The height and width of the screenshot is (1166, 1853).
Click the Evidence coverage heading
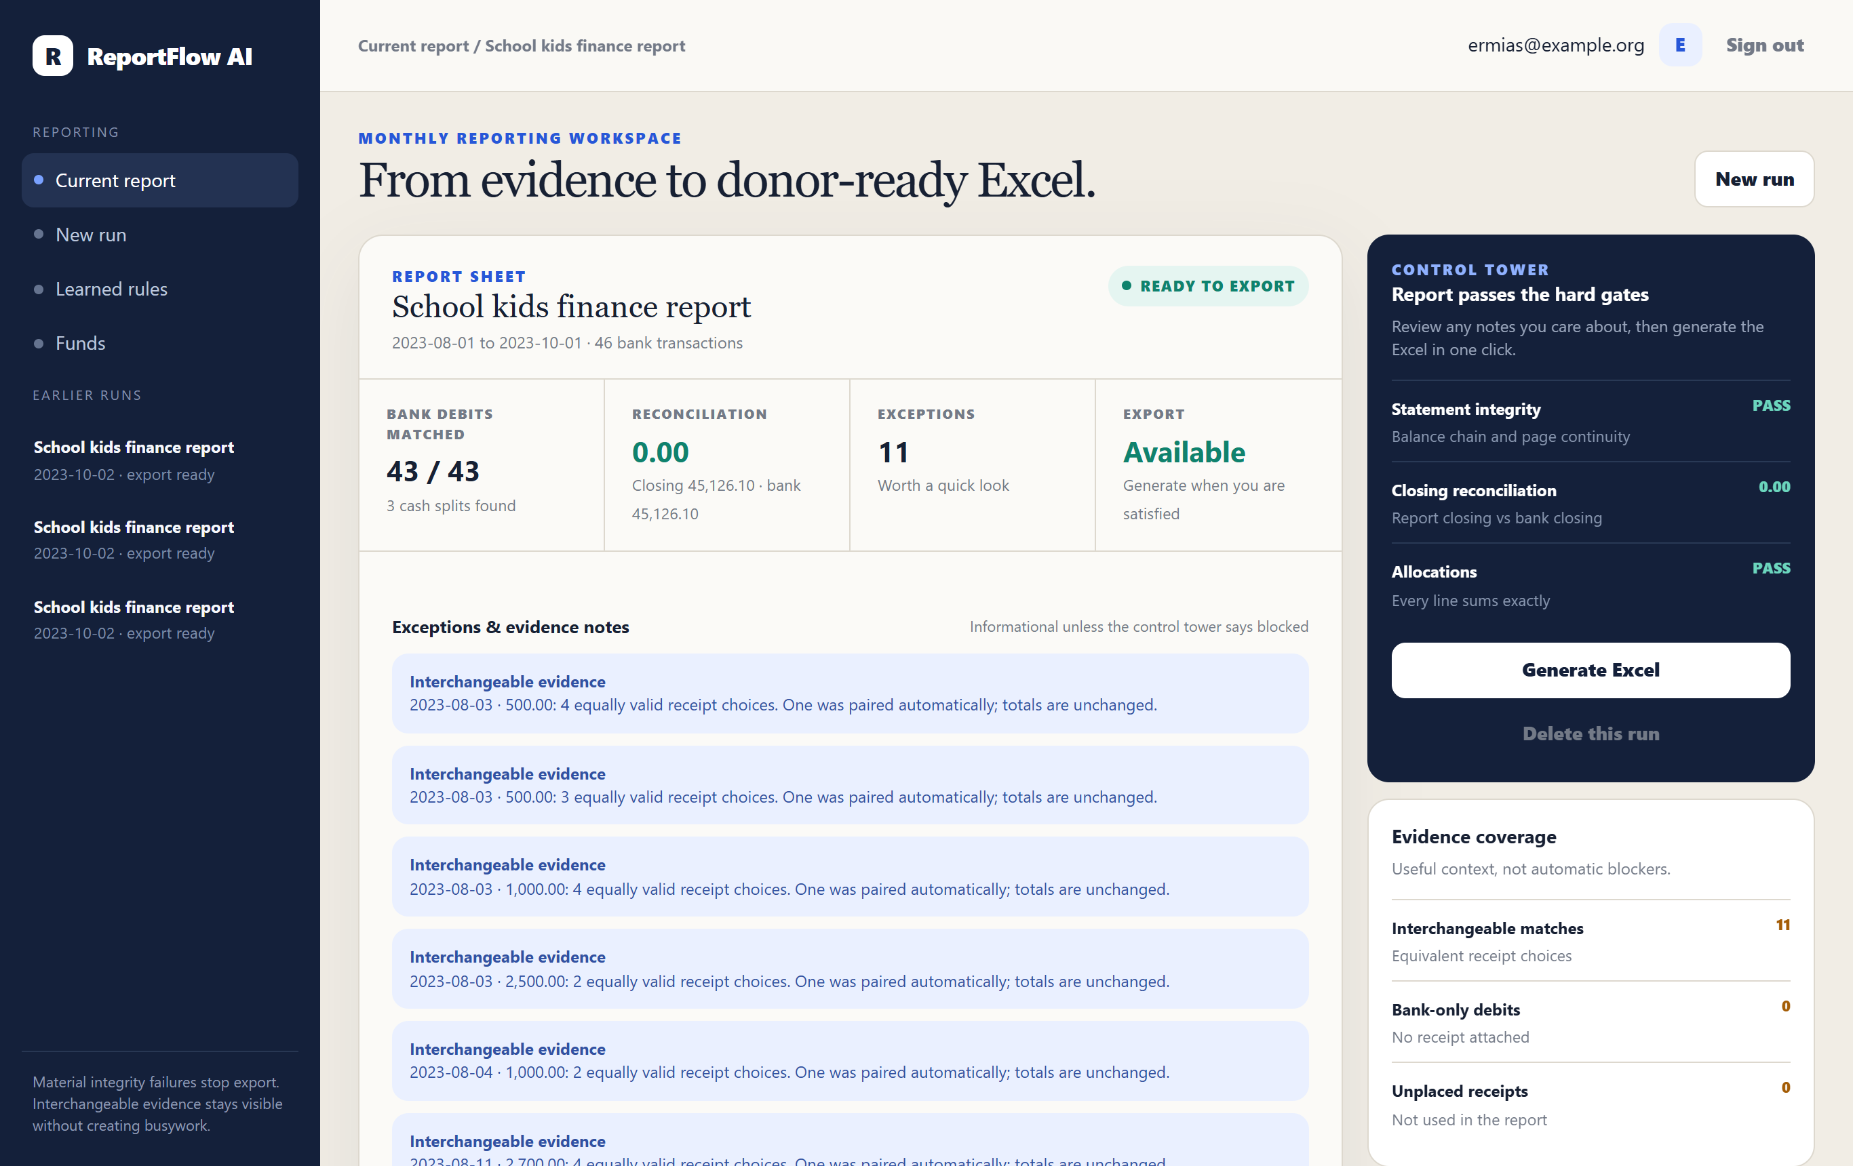(x=1474, y=837)
